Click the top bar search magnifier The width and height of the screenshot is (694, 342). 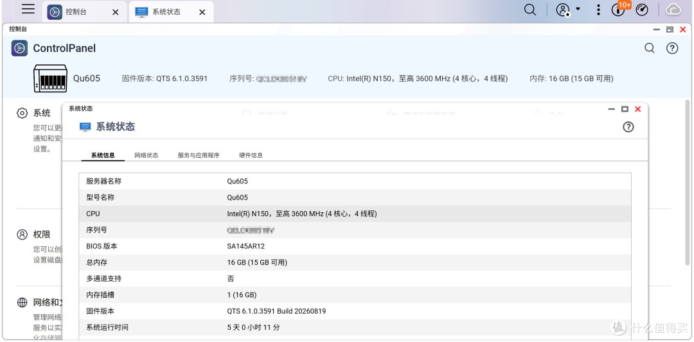[x=529, y=10]
